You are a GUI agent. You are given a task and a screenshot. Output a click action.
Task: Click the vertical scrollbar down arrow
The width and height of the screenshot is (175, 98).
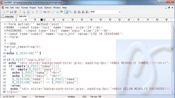[173, 93]
